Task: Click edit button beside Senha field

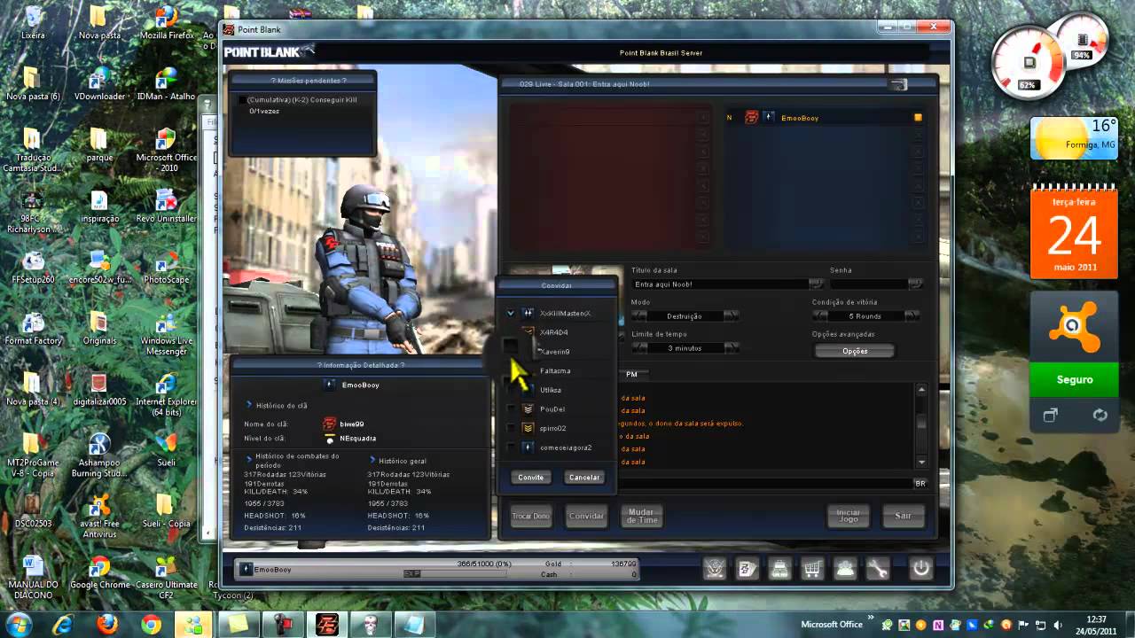Action: click(915, 284)
